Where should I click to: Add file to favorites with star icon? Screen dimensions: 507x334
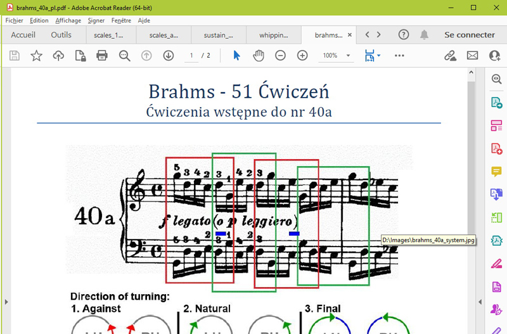36,56
